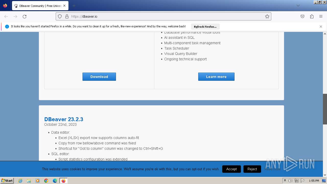
Task: Click 'Copy from row bellow/above' line
Action: [x=97, y=143]
